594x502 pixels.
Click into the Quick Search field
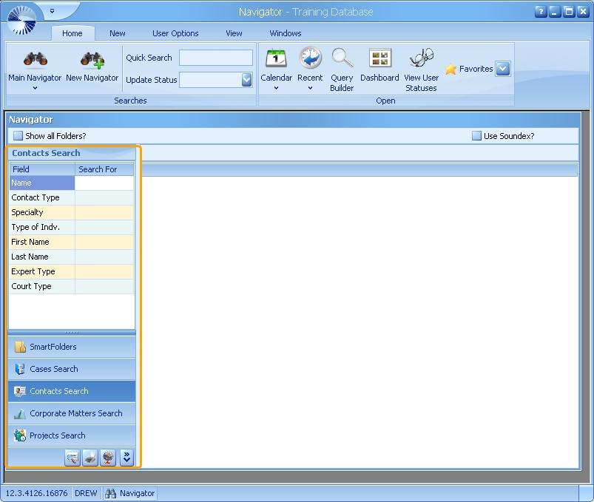tap(216, 58)
